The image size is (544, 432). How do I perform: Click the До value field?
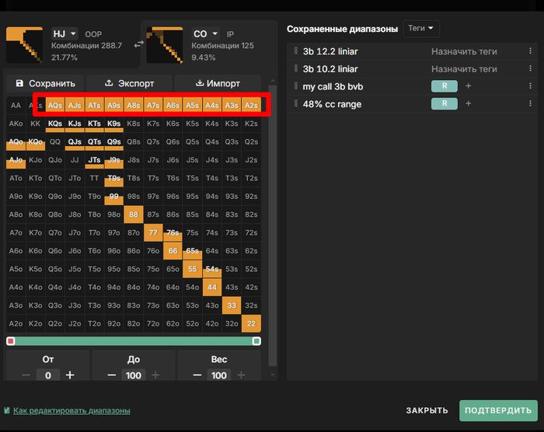134,375
